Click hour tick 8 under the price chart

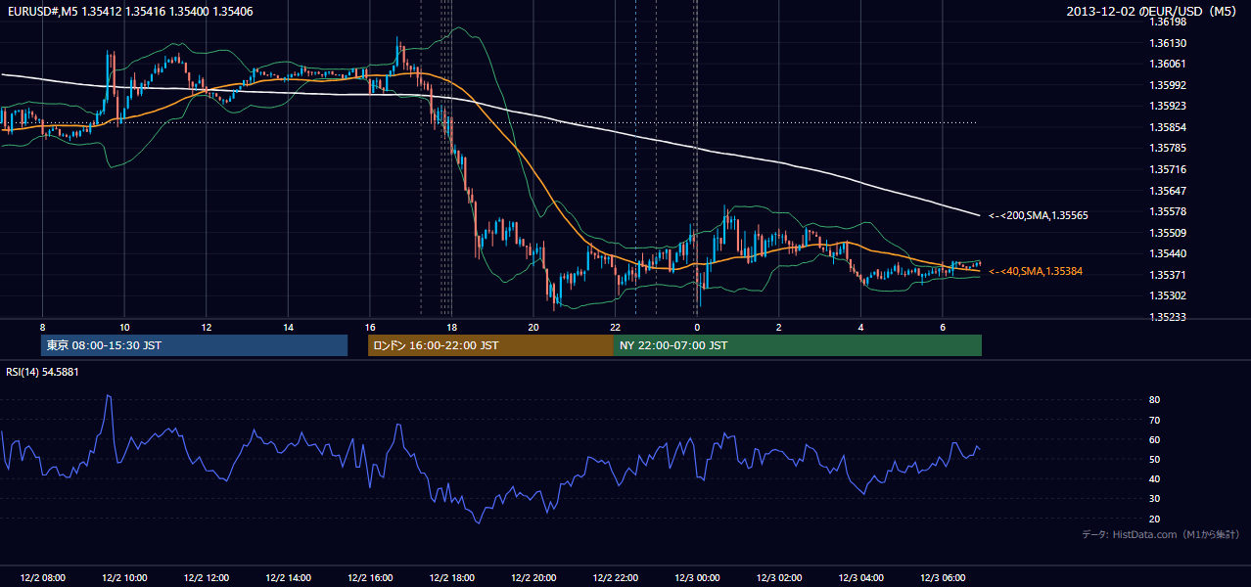(43, 327)
